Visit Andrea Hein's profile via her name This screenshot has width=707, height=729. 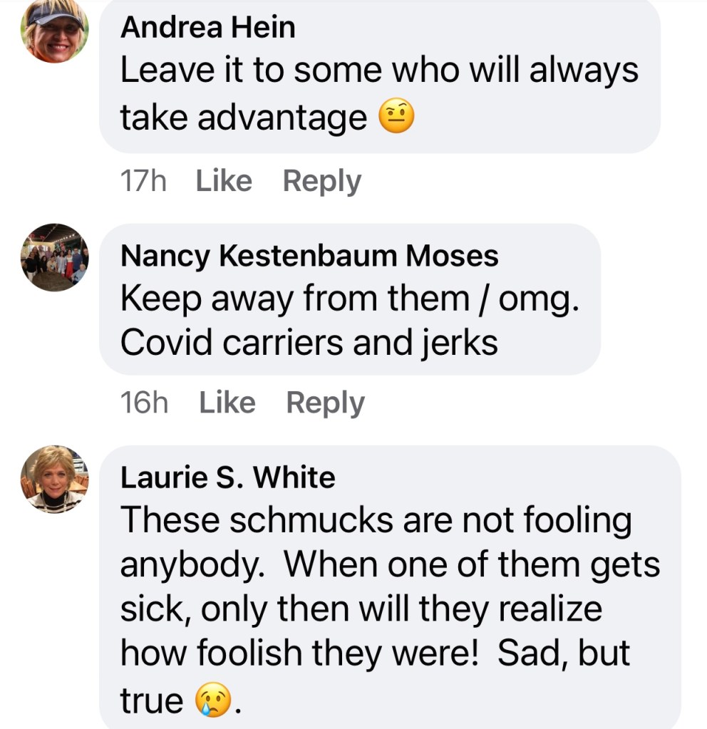click(207, 28)
